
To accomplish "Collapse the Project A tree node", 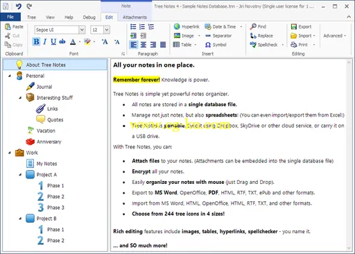I will click(20, 175).
